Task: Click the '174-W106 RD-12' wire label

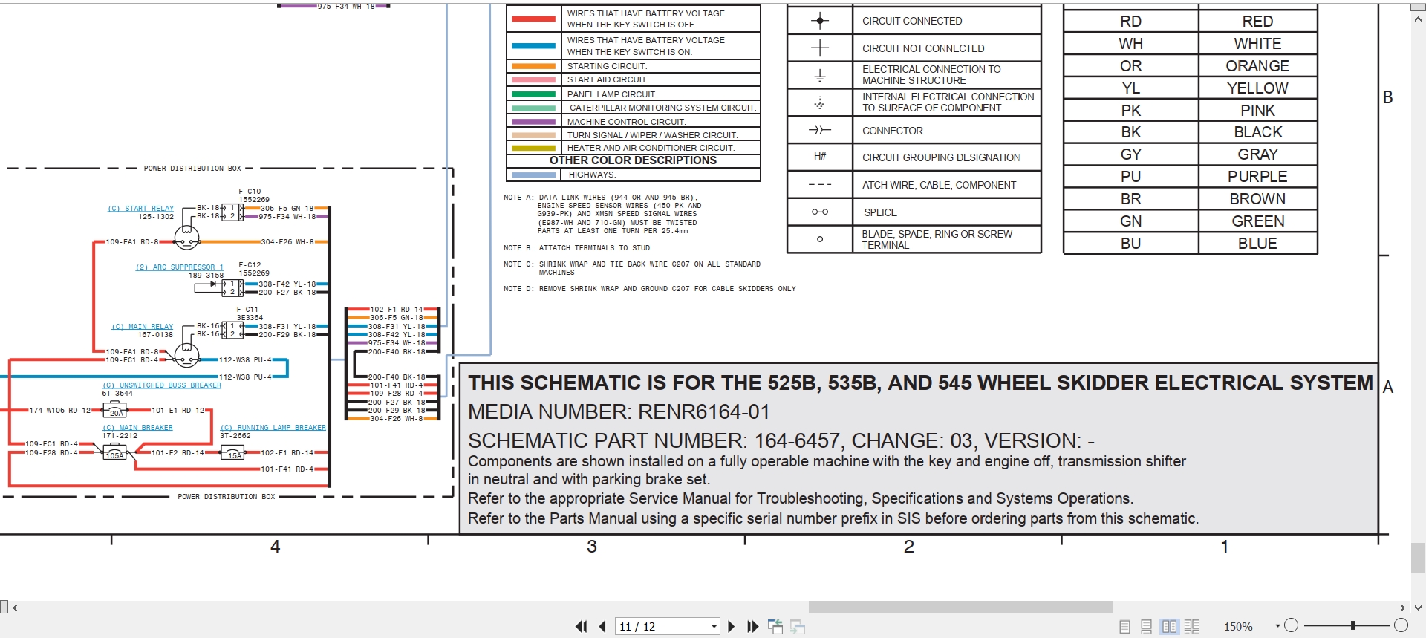Action: 60,411
